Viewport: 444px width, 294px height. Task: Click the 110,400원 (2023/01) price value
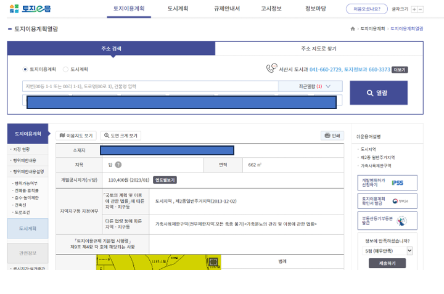pos(129,180)
